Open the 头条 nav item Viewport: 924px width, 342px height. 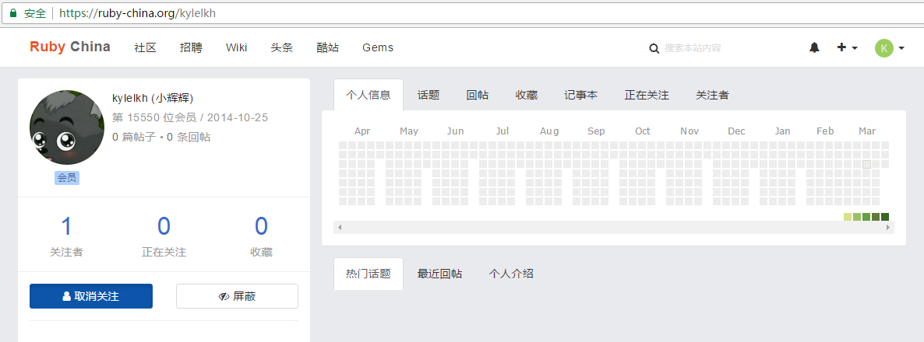coord(282,47)
